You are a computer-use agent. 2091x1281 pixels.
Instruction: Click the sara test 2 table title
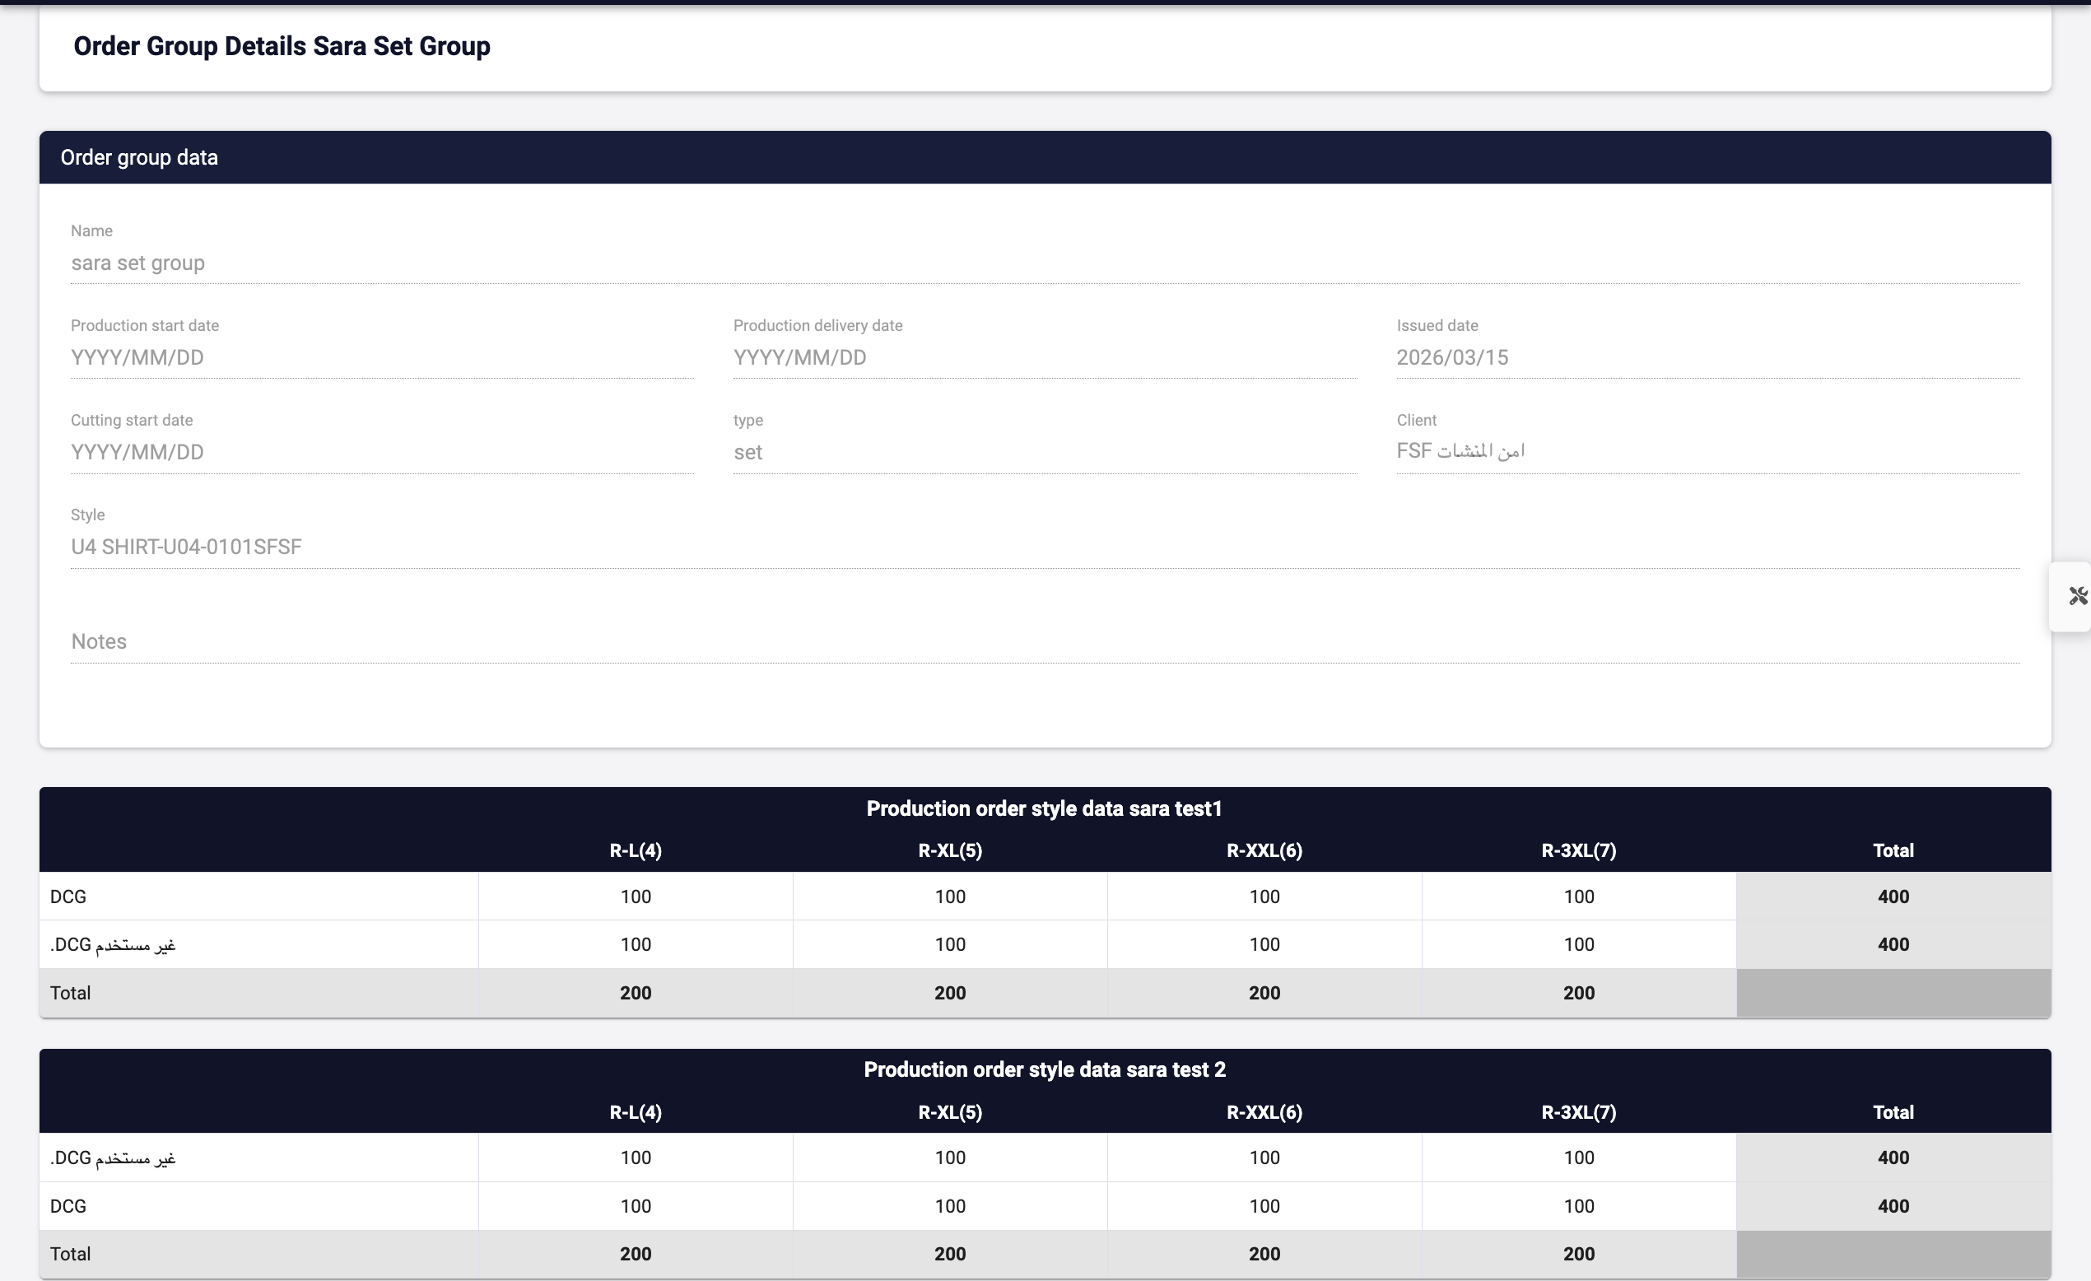(1044, 1069)
